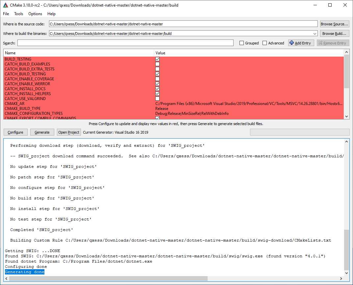This screenshot has height=285, width=353.
Task: Click the CMake logo icon in title bar
Action: tap(5, 5)
